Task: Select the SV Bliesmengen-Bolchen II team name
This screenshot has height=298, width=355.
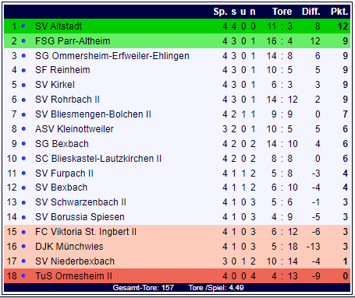Action: point(93,114)
